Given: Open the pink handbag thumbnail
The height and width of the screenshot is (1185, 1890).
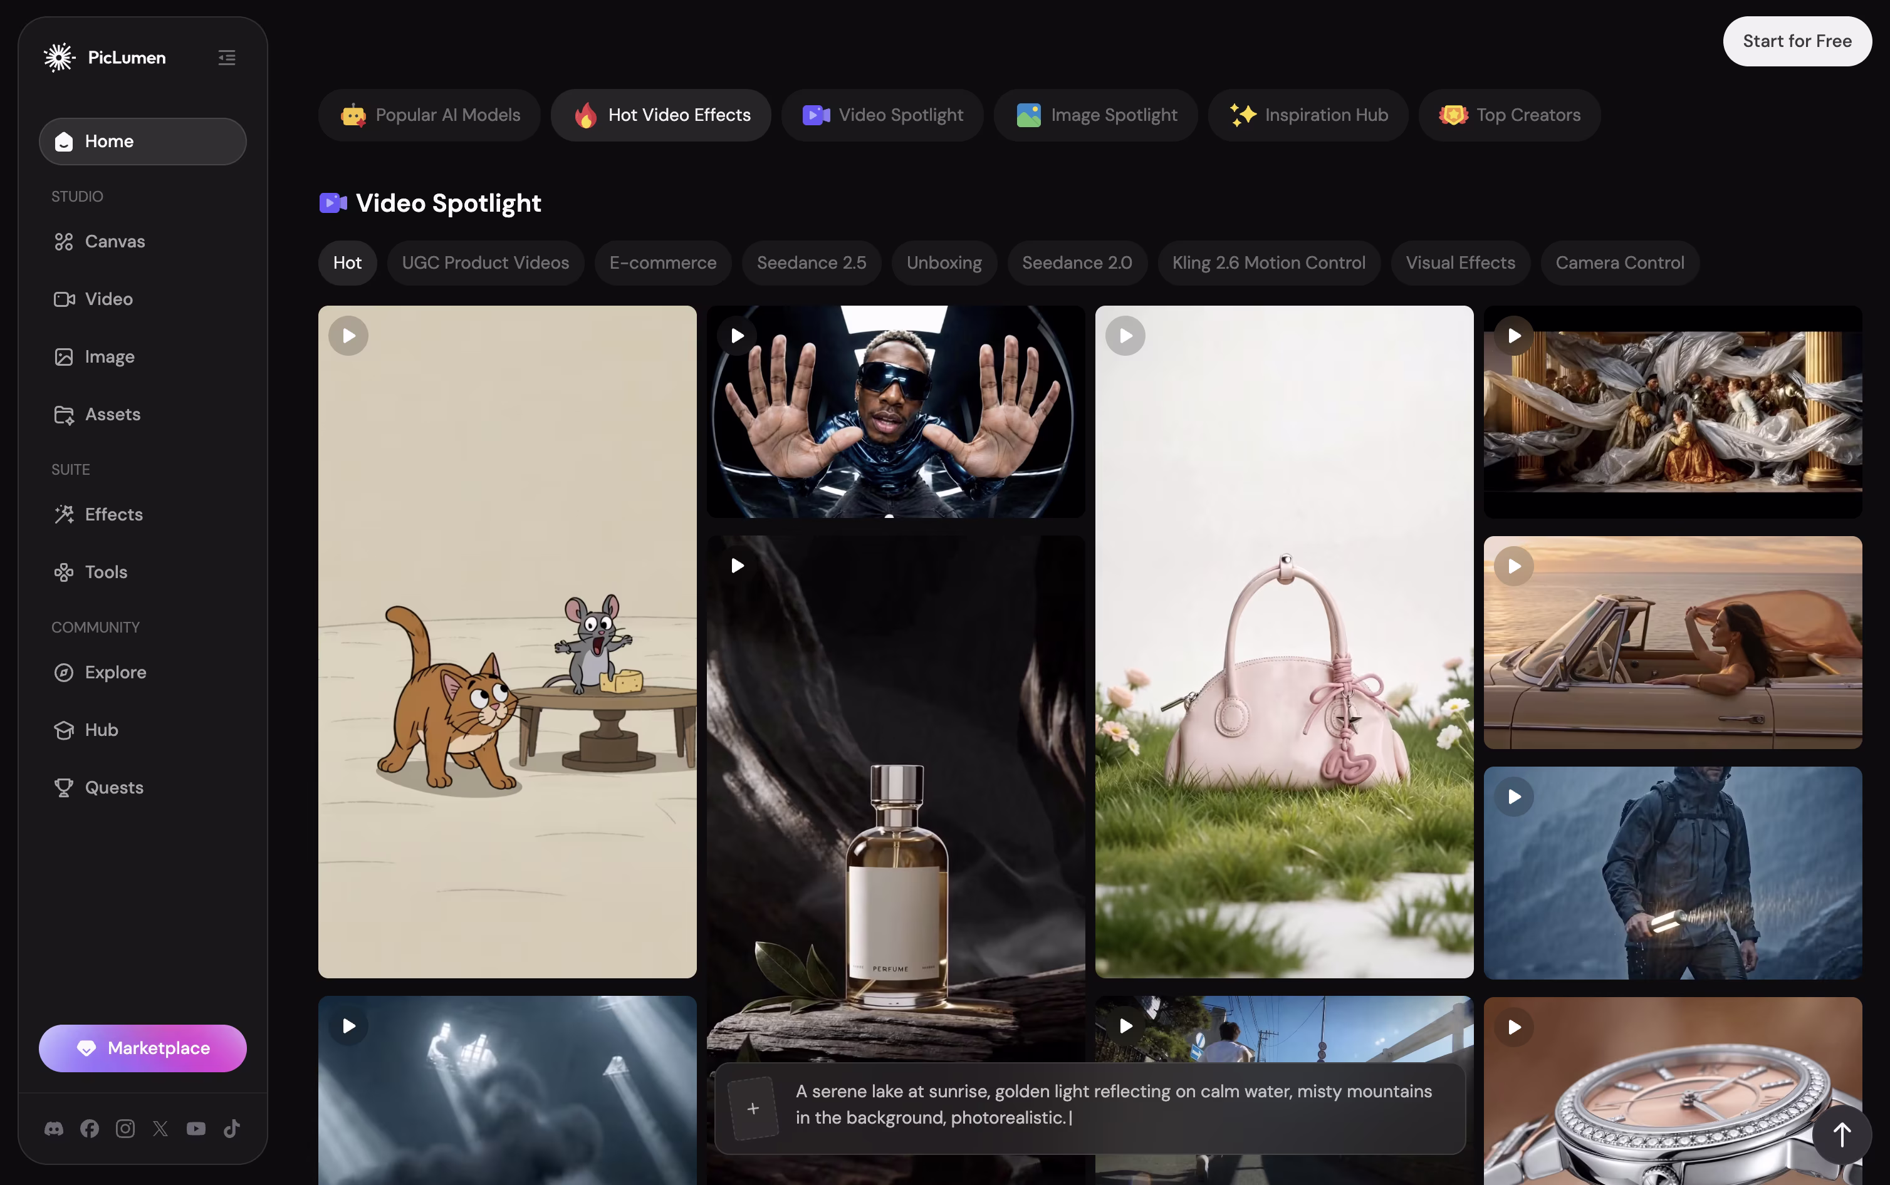Looking at the screenshot, I should coord(1284,642).
